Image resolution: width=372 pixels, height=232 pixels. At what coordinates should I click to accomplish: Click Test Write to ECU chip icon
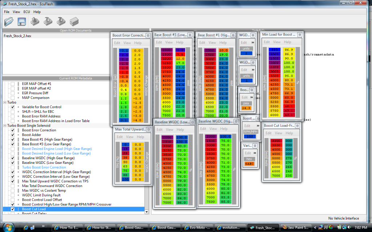click(61, 21)
